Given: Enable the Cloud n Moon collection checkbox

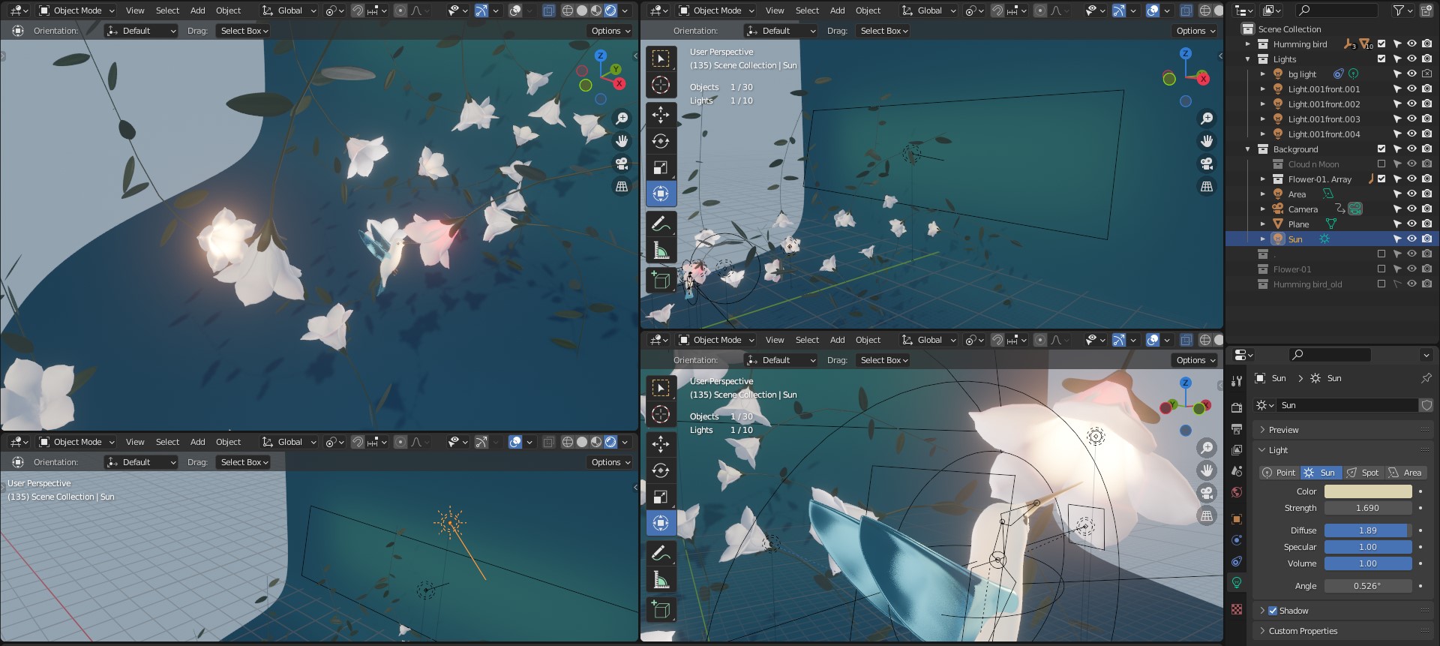Looking at the screenshot, I should (1381, 164).
